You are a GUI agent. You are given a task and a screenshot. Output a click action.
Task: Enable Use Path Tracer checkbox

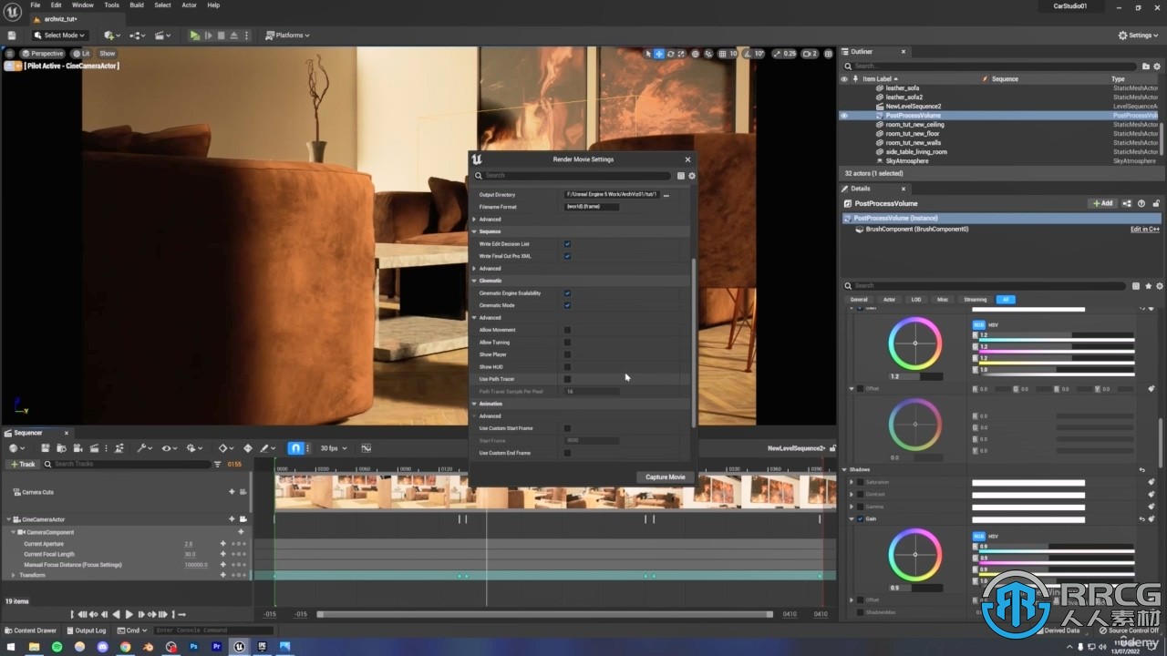567,379
